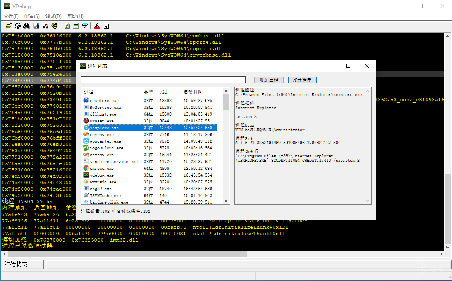Click the process Sid value starting S-1-5-21

(288, 143)
